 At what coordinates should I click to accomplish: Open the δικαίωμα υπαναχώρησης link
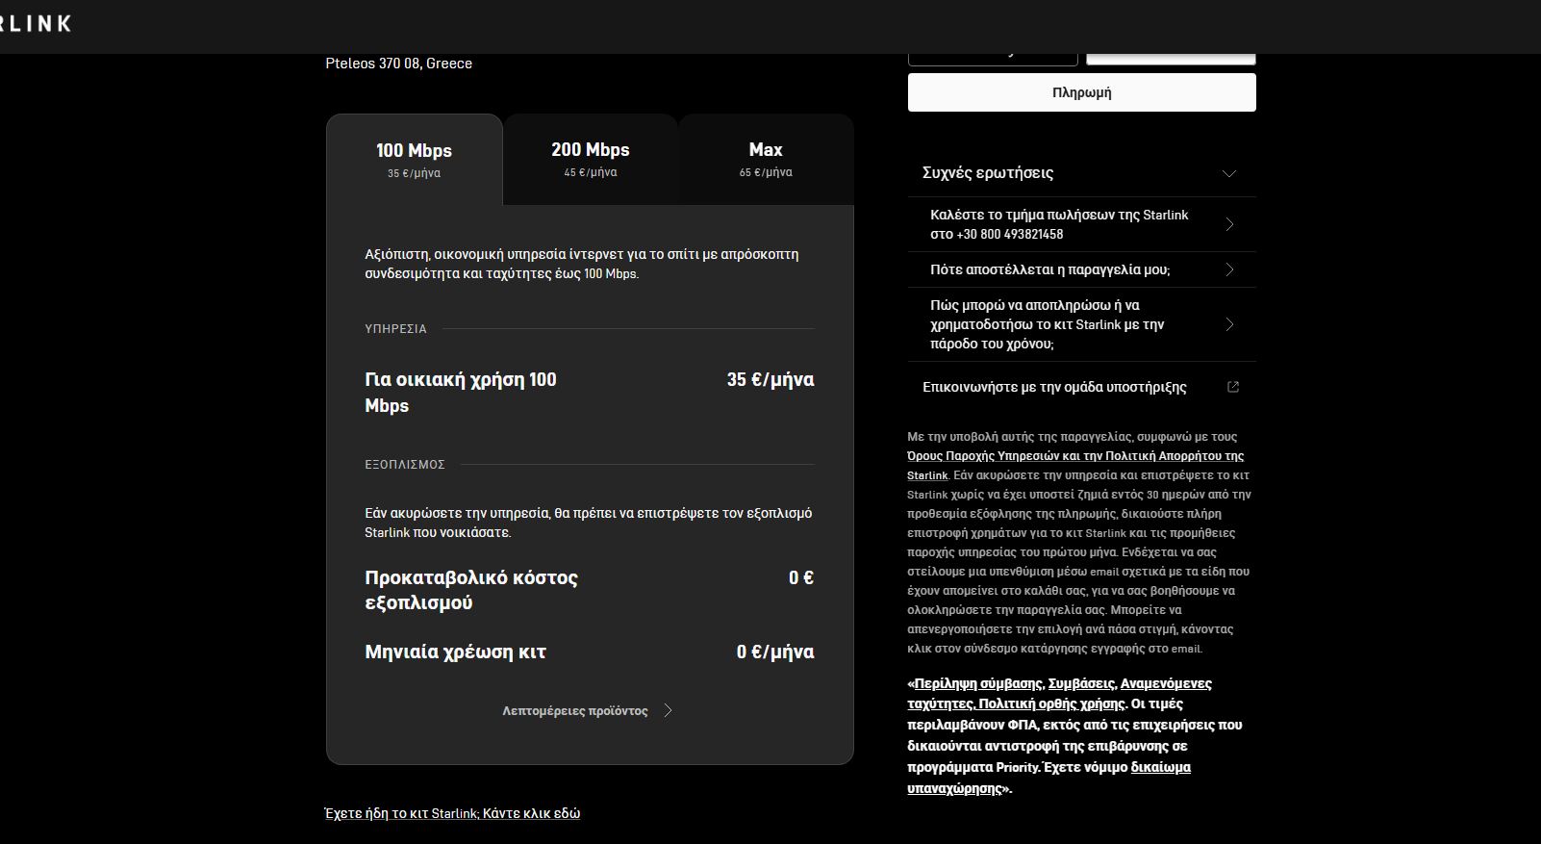point(1049,778)
